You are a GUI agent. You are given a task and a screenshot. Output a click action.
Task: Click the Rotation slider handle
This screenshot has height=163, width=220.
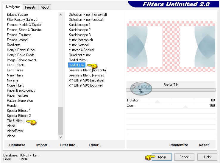pyautogui.click(x=157, y=102)
